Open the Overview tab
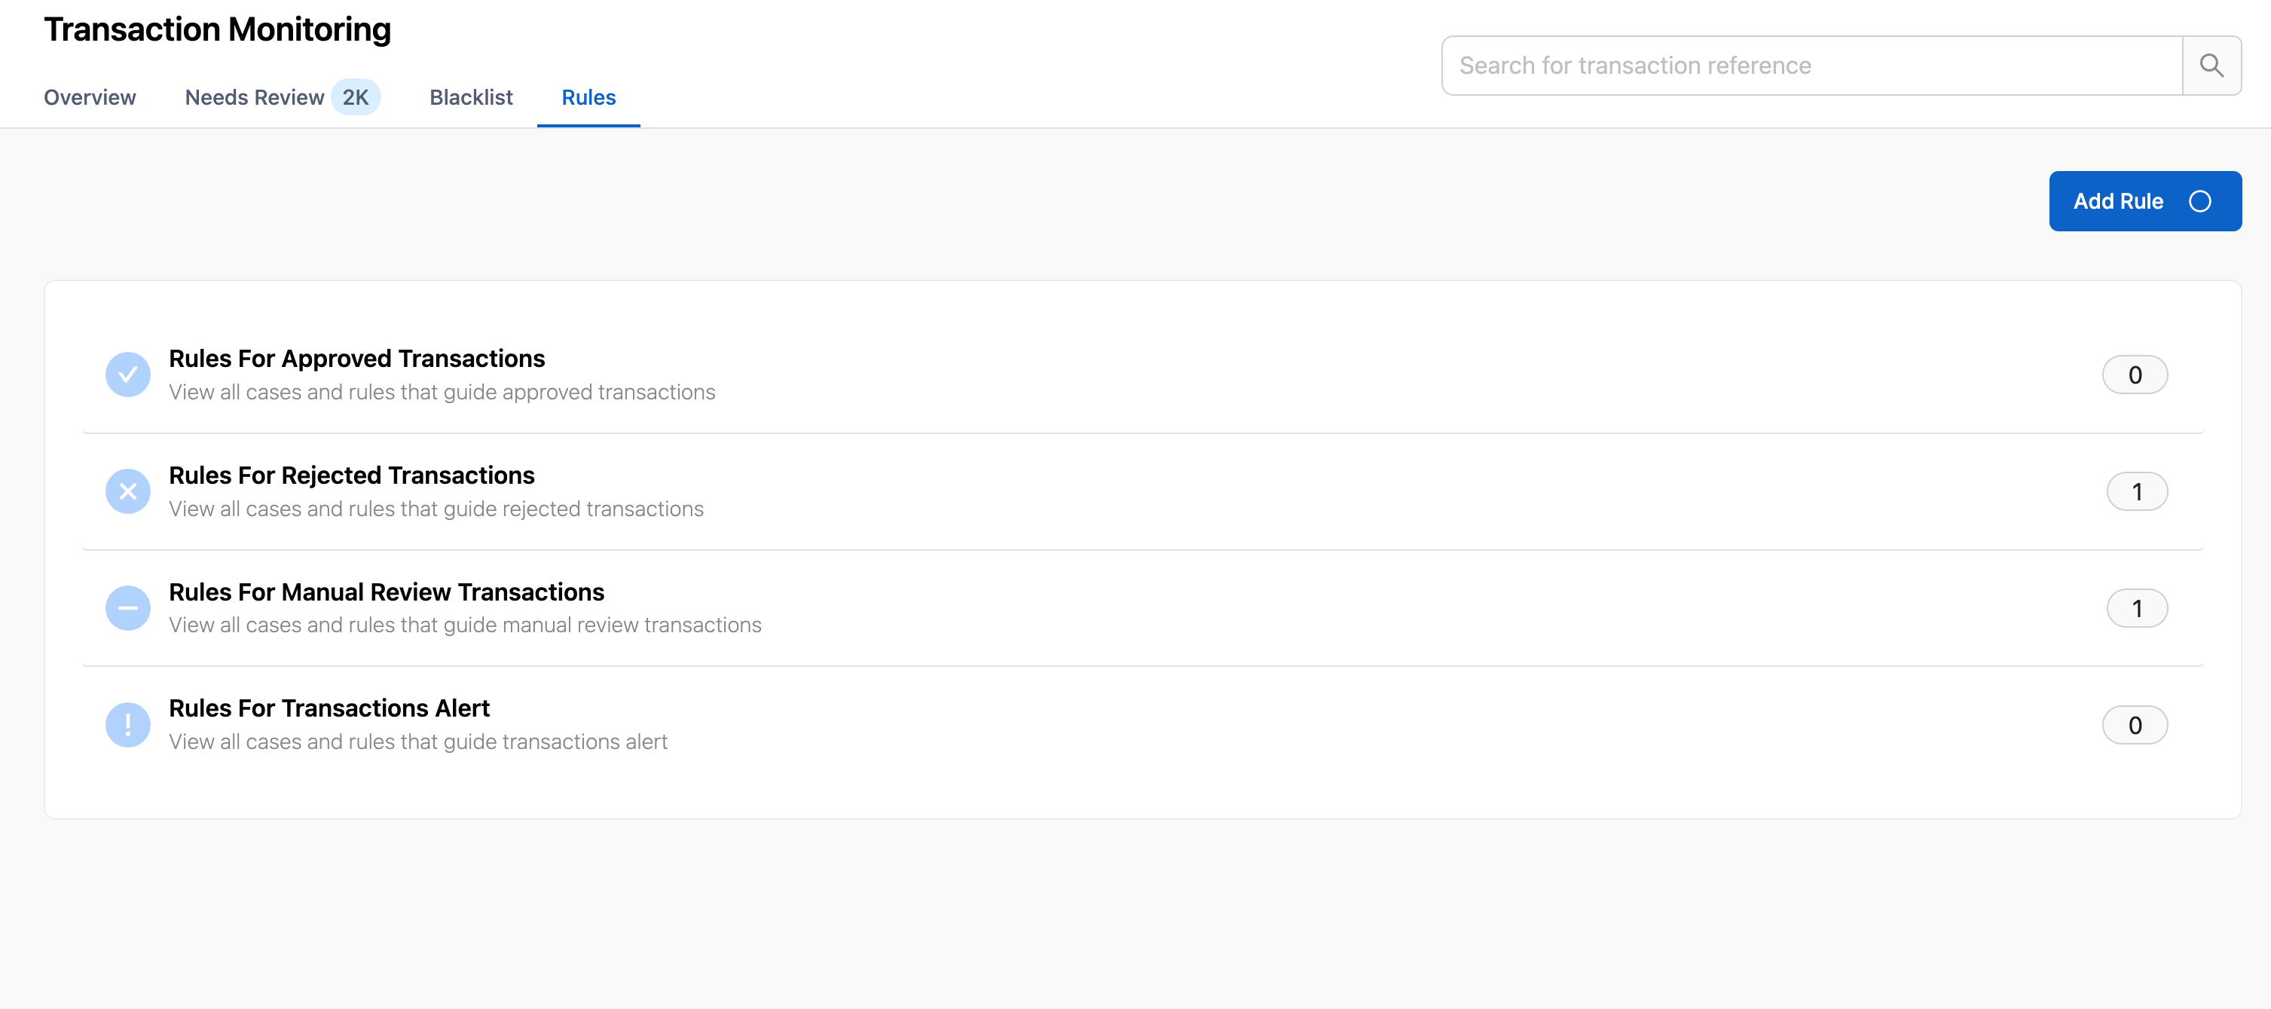 click(90, 98)
